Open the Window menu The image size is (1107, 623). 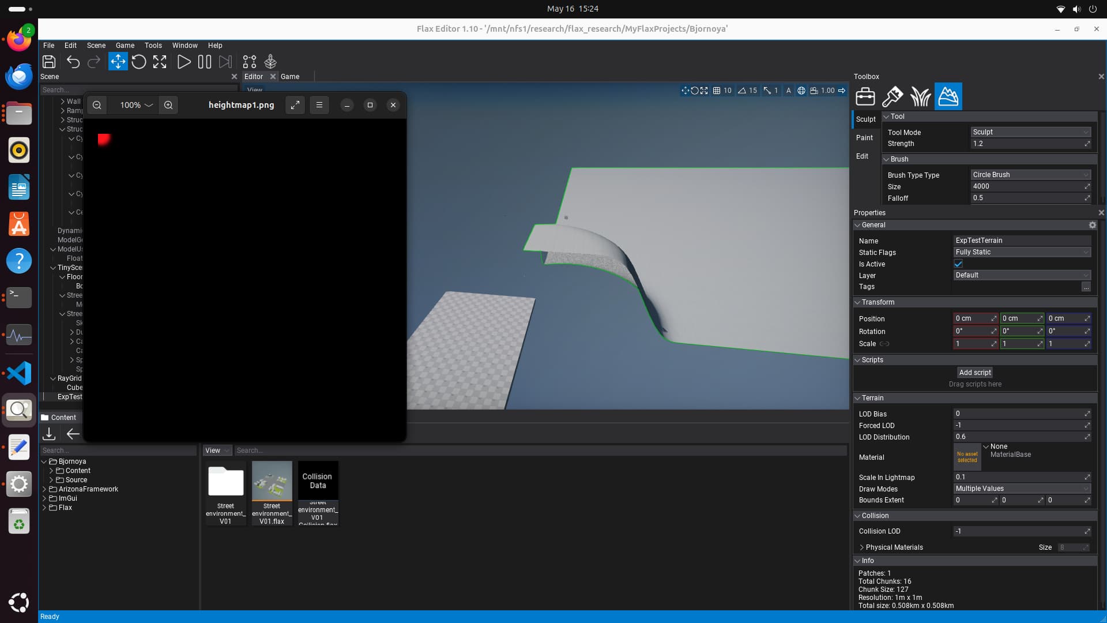185,46
